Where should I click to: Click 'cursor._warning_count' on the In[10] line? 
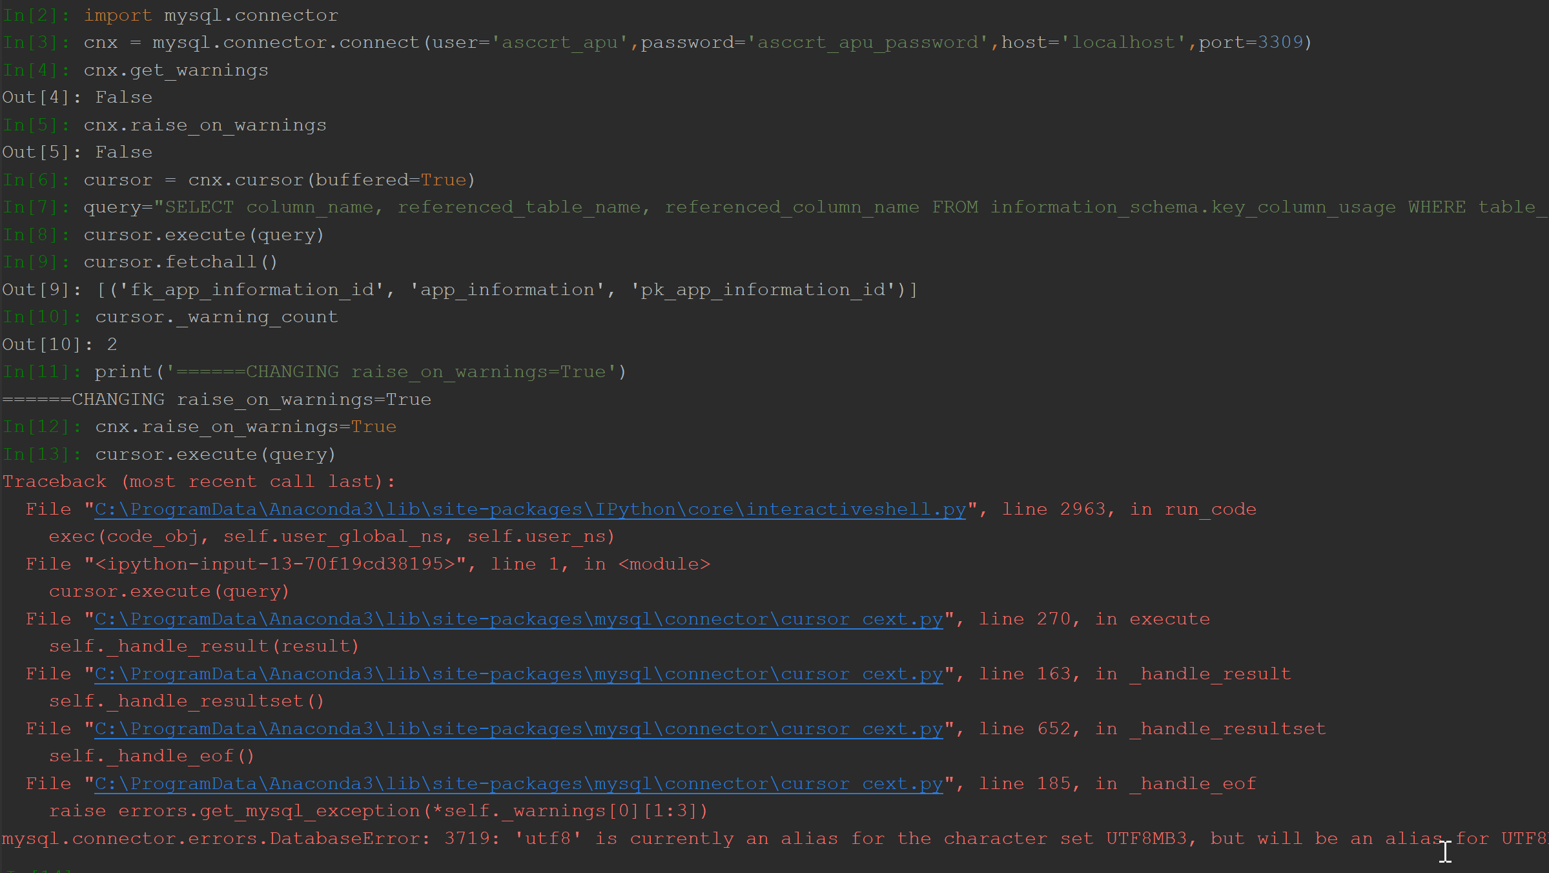coord(216,317)
